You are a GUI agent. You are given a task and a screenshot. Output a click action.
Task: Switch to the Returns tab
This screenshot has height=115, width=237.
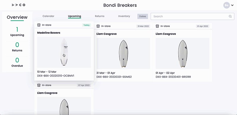point(100,16)
